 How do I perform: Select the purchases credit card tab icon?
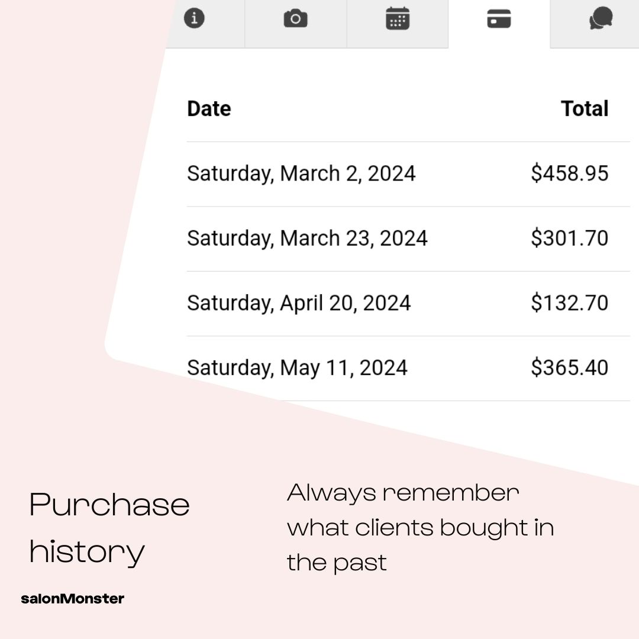coord(499,19)
